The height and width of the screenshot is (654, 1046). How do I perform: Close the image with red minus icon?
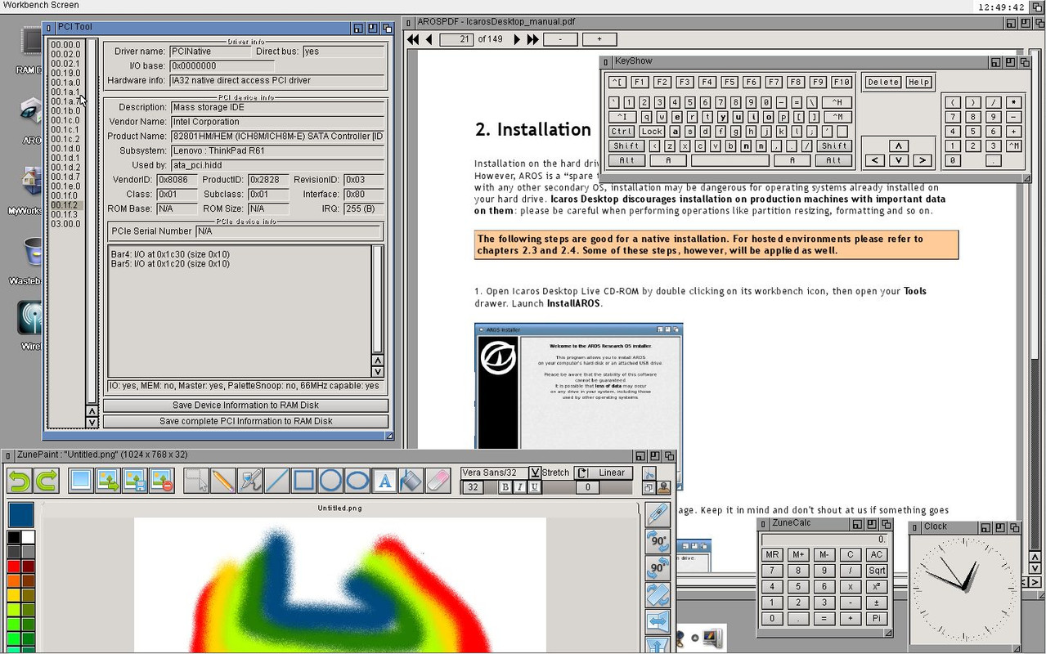point(162,480)
